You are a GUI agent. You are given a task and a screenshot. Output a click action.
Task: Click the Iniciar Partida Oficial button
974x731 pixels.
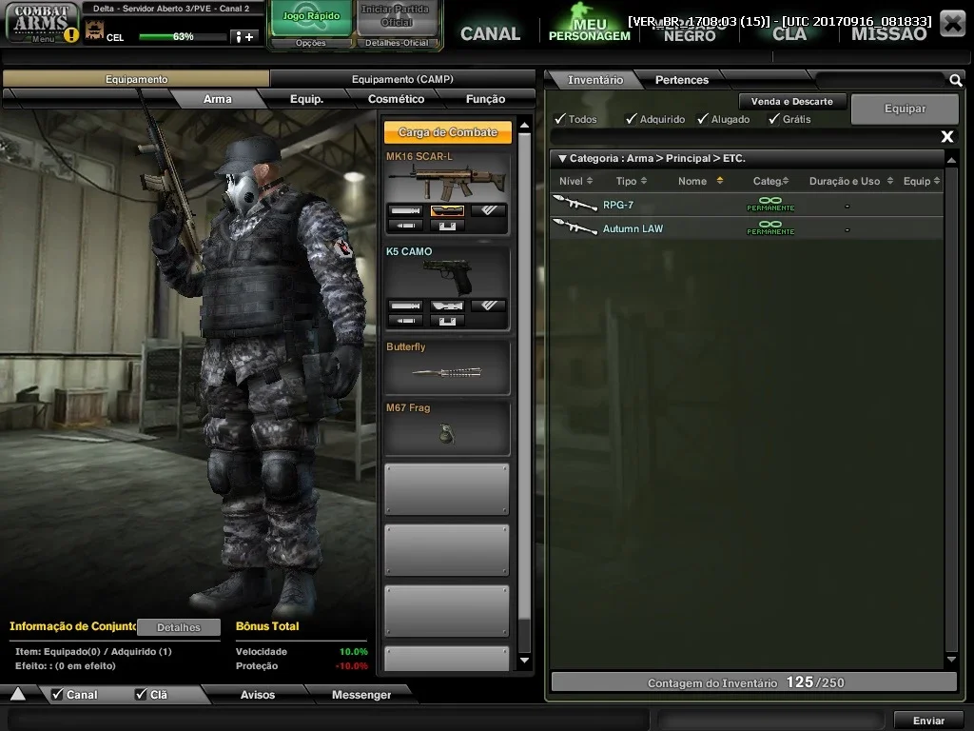point(396,17)
